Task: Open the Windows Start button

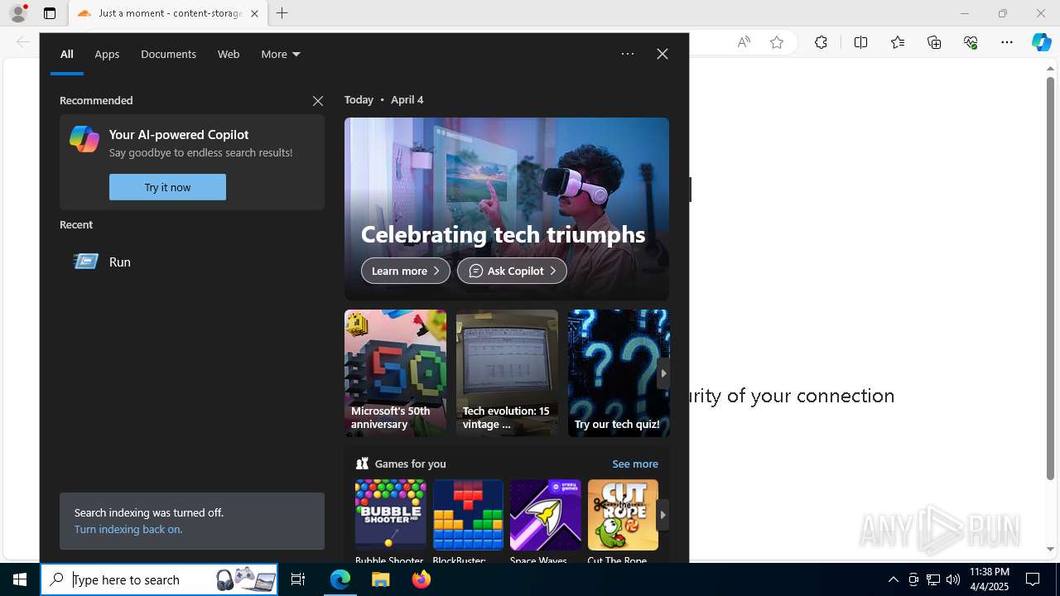Action: (x=20, y=579)
